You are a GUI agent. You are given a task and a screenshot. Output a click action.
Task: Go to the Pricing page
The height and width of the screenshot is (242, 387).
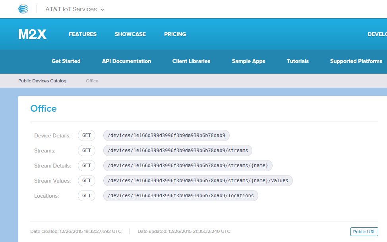click(175, 34)
